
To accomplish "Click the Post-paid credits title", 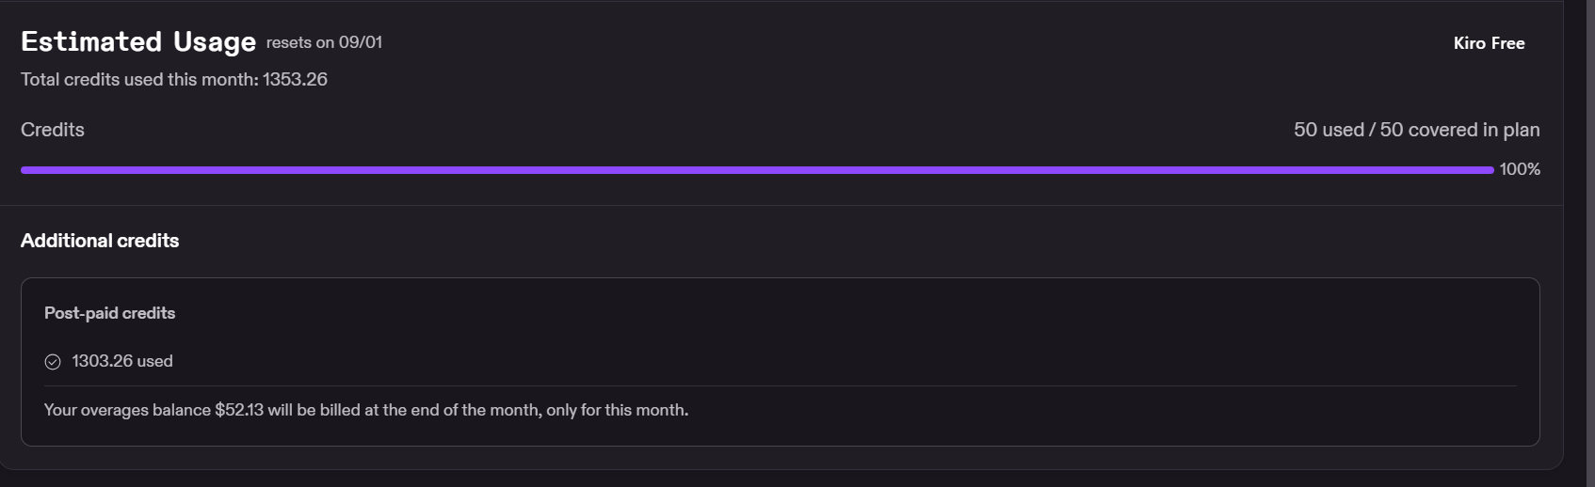I will 109,313.
